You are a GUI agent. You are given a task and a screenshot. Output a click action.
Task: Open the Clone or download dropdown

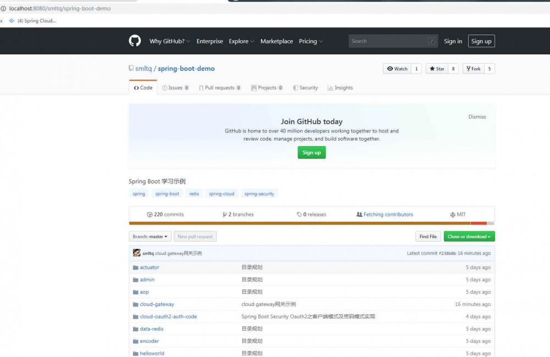tap(469, 236)
